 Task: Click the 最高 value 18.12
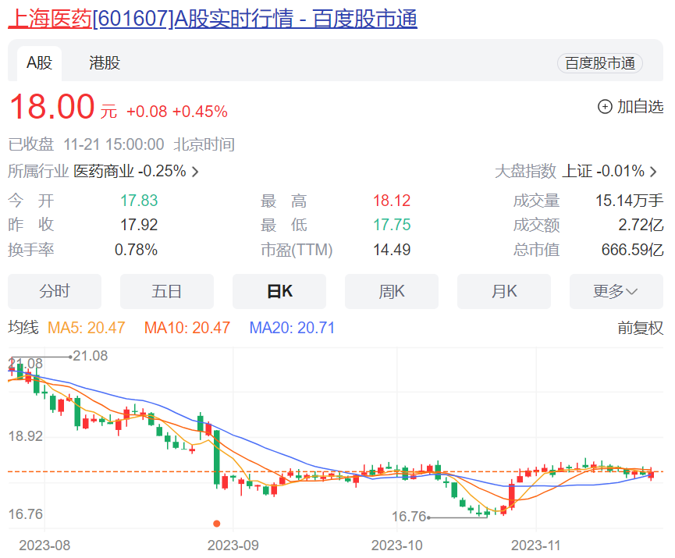pyautogui.click(x=392, y=201)
